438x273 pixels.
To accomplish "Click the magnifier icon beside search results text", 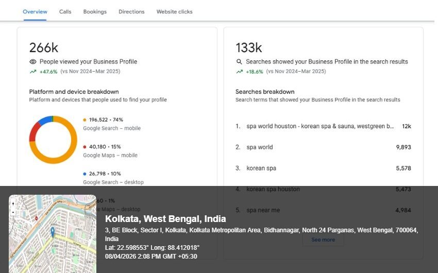I will pyautogui.click(x=239, y=62).
